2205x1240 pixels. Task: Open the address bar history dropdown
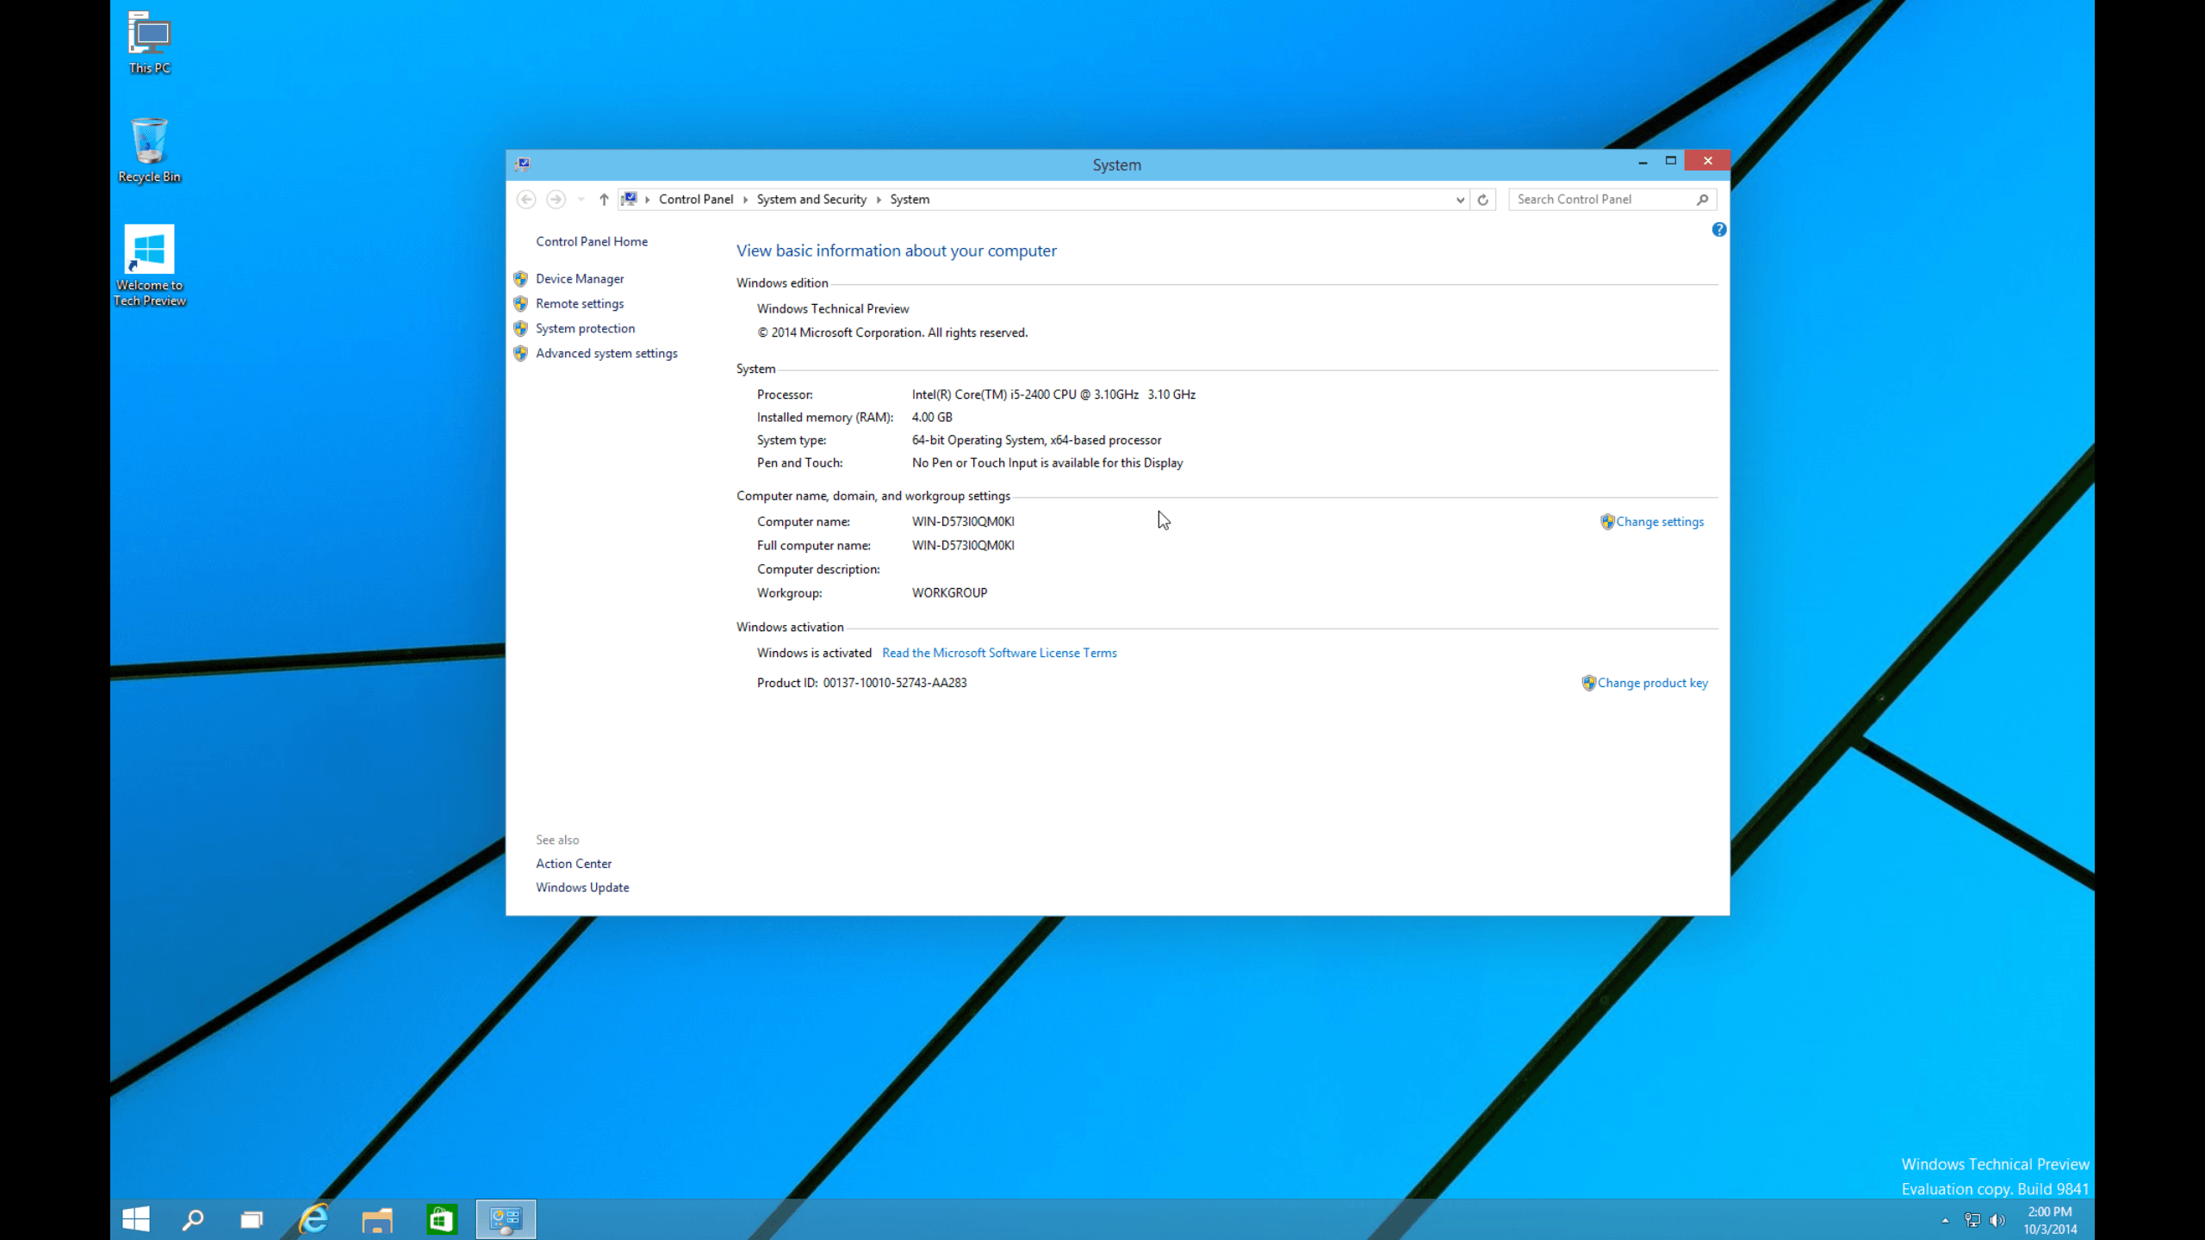pos(1460,200)
